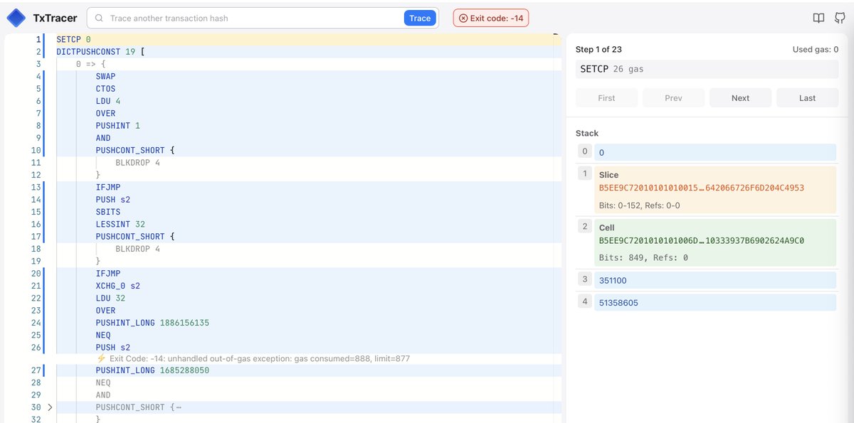Click the out-of-gas exception message
This screenshot has width=854, height=423.
click(x=253, y=358)
